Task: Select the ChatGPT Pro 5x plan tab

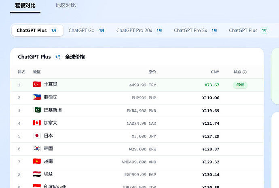Action: [x=196, y=30]
